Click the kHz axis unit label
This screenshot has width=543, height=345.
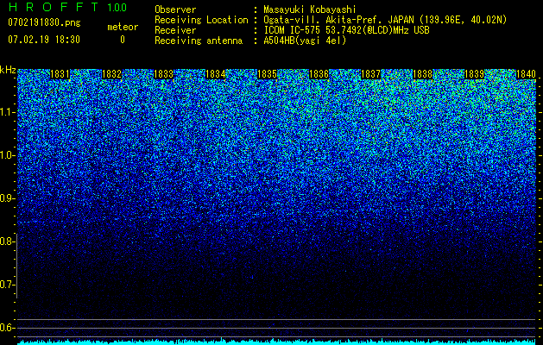pyautogui.click(x=8, y=70)
